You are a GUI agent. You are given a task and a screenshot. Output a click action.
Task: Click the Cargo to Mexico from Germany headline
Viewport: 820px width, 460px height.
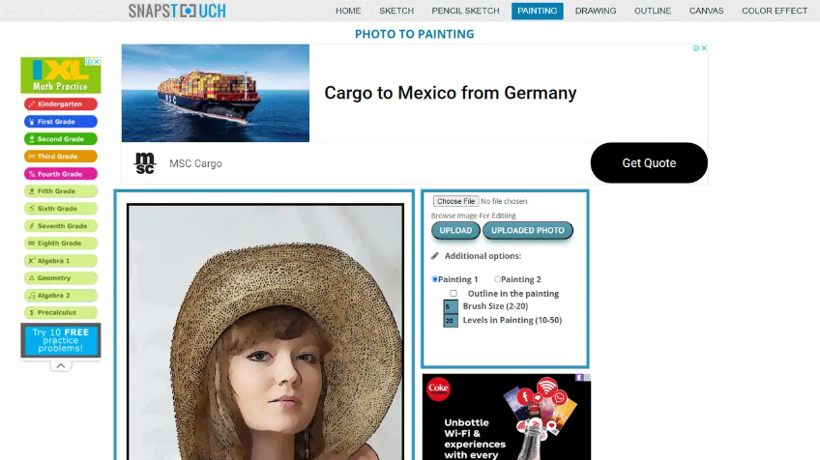pyautogui.click(x=451, y=93)
